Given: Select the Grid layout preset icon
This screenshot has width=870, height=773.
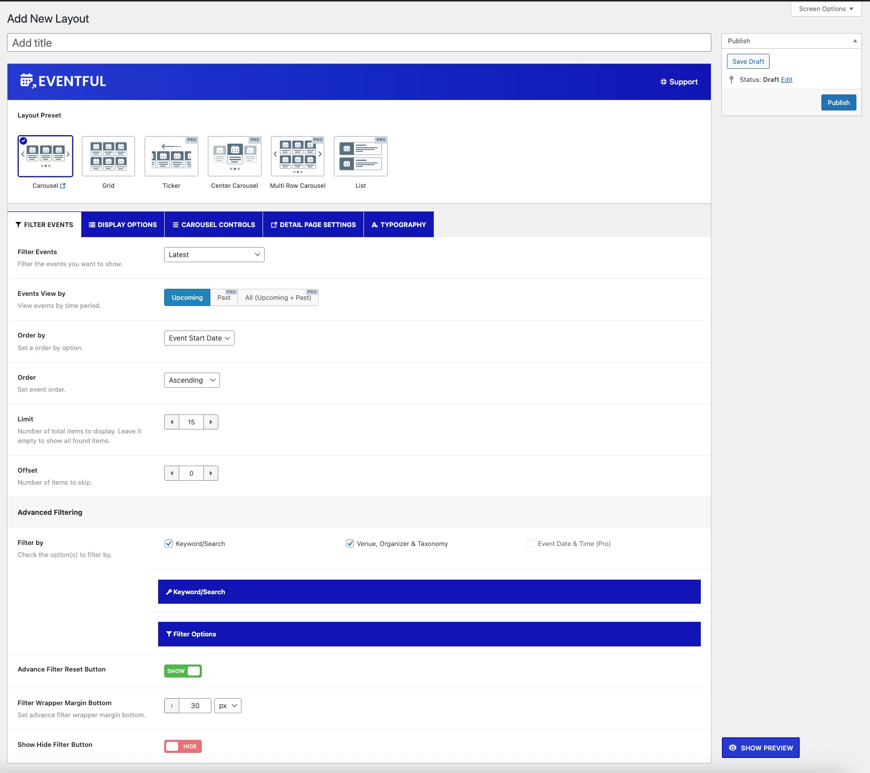Looking at the screenshot, I should (108, 156).
